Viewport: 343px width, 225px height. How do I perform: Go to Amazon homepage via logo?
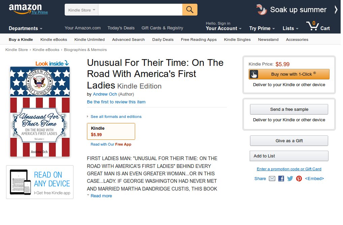tap(25, 8)
